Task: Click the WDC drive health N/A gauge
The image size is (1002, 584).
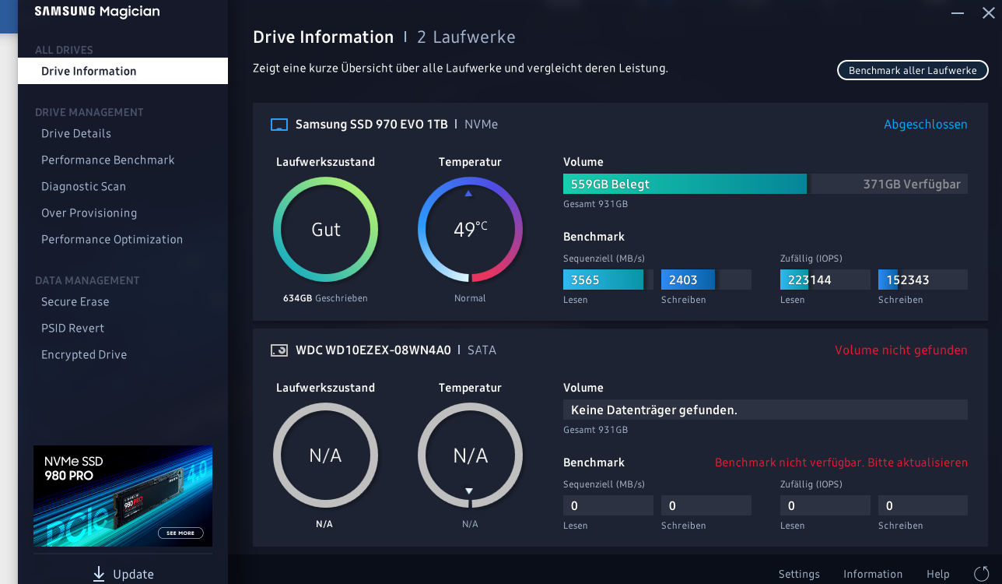Action: point(326,456)
